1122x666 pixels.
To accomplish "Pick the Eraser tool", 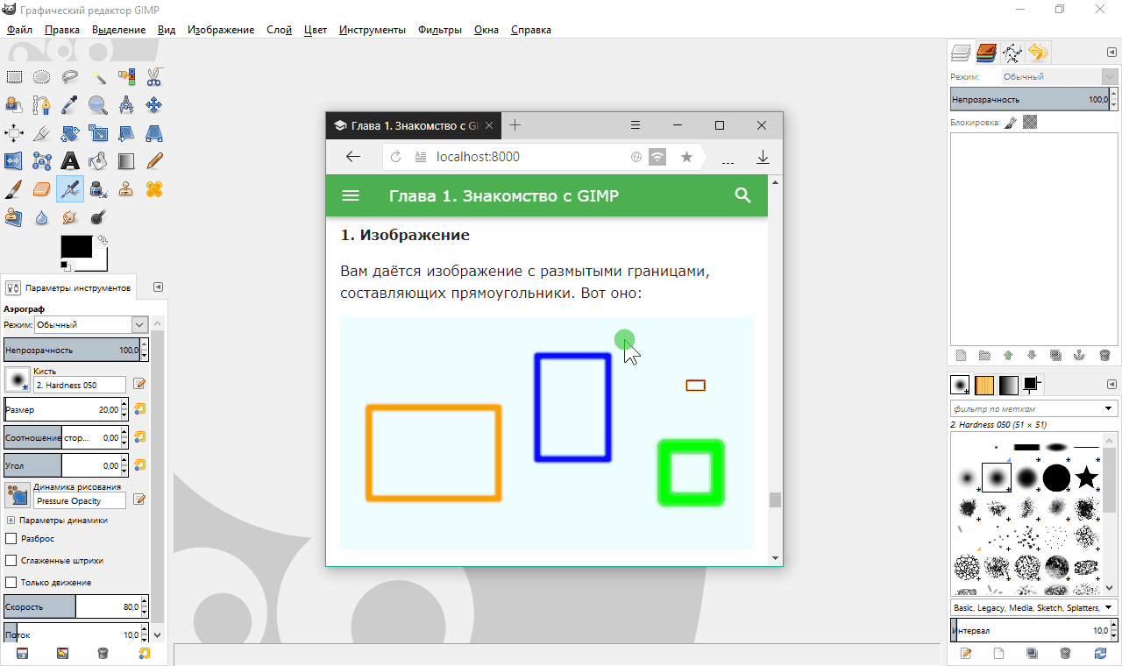I will (x=41, y=189).
